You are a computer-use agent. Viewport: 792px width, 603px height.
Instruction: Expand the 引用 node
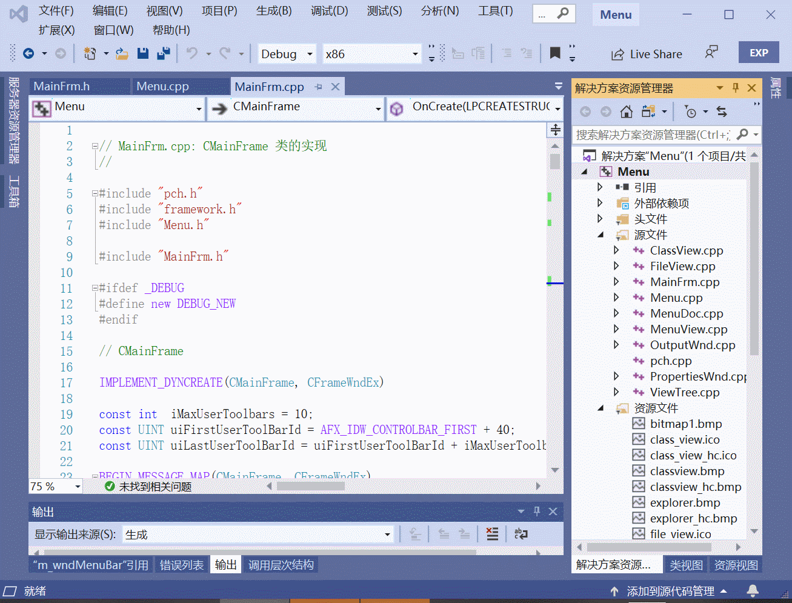pos(600,187)
